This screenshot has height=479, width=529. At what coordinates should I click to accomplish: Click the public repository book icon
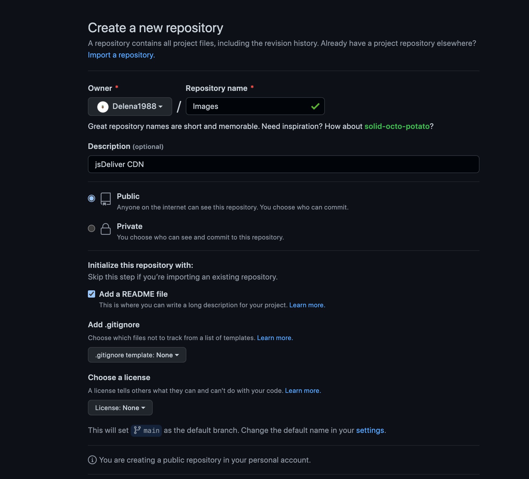click(105, 199)
